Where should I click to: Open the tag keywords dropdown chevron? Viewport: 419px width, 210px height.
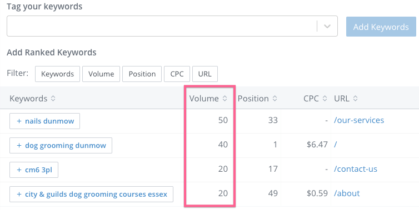327,26
